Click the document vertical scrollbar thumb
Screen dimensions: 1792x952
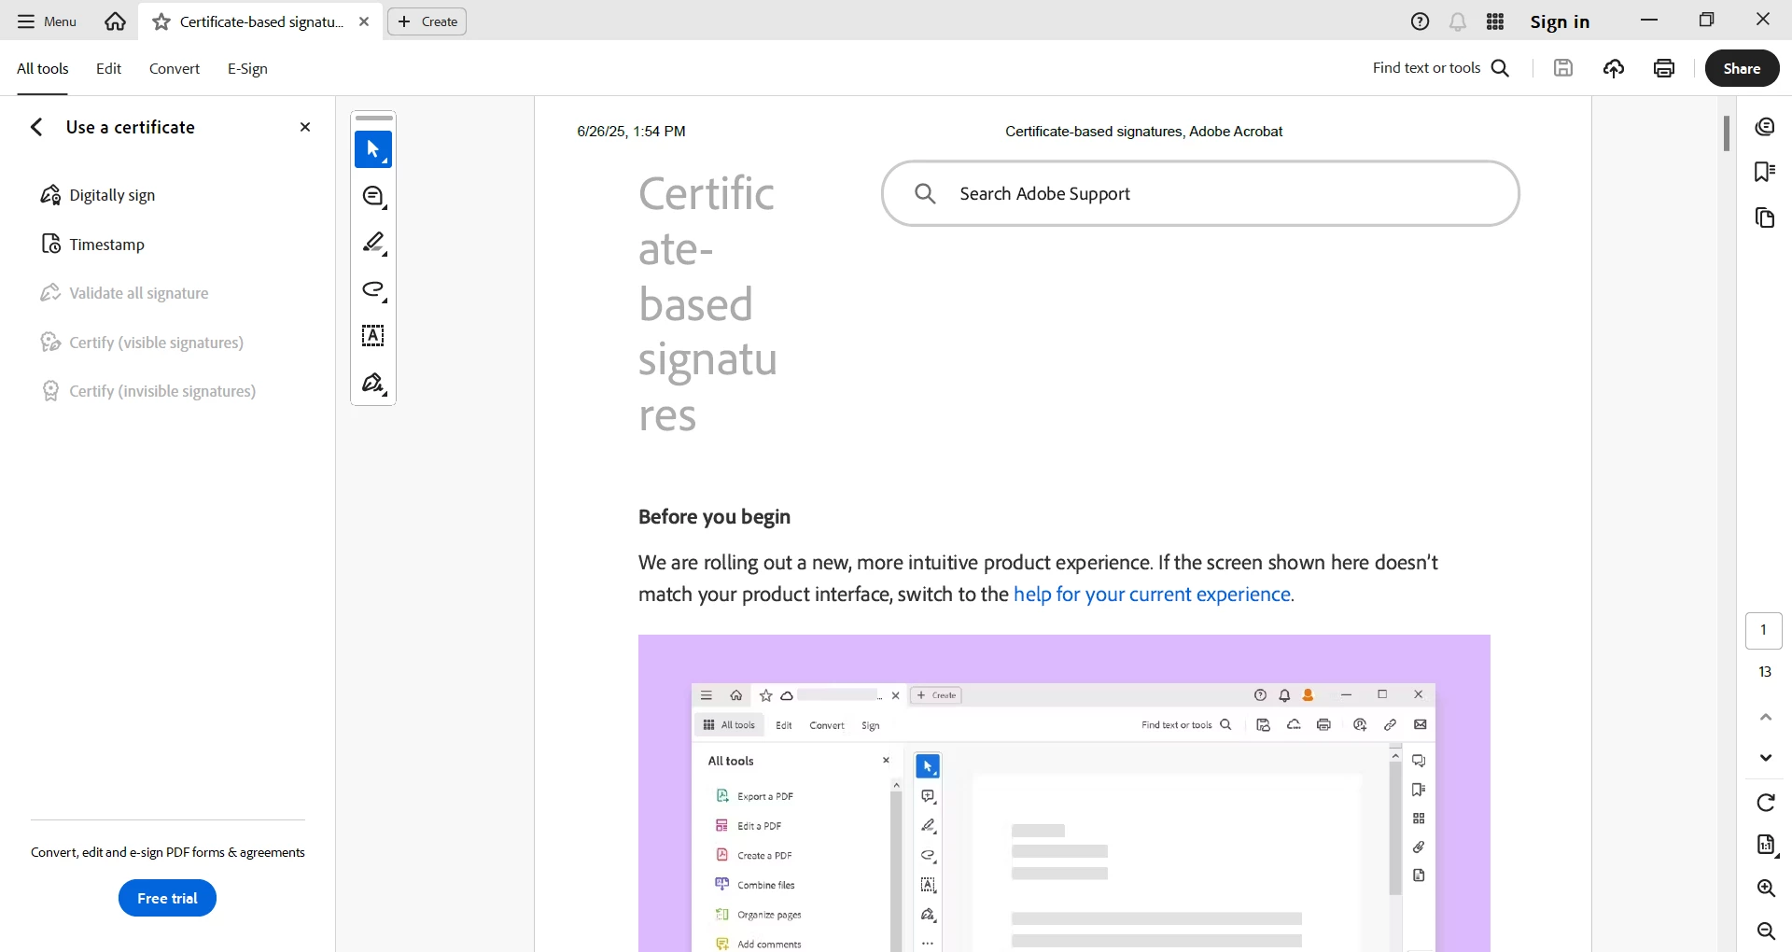pyautogui.click(x=1727, y=133)
